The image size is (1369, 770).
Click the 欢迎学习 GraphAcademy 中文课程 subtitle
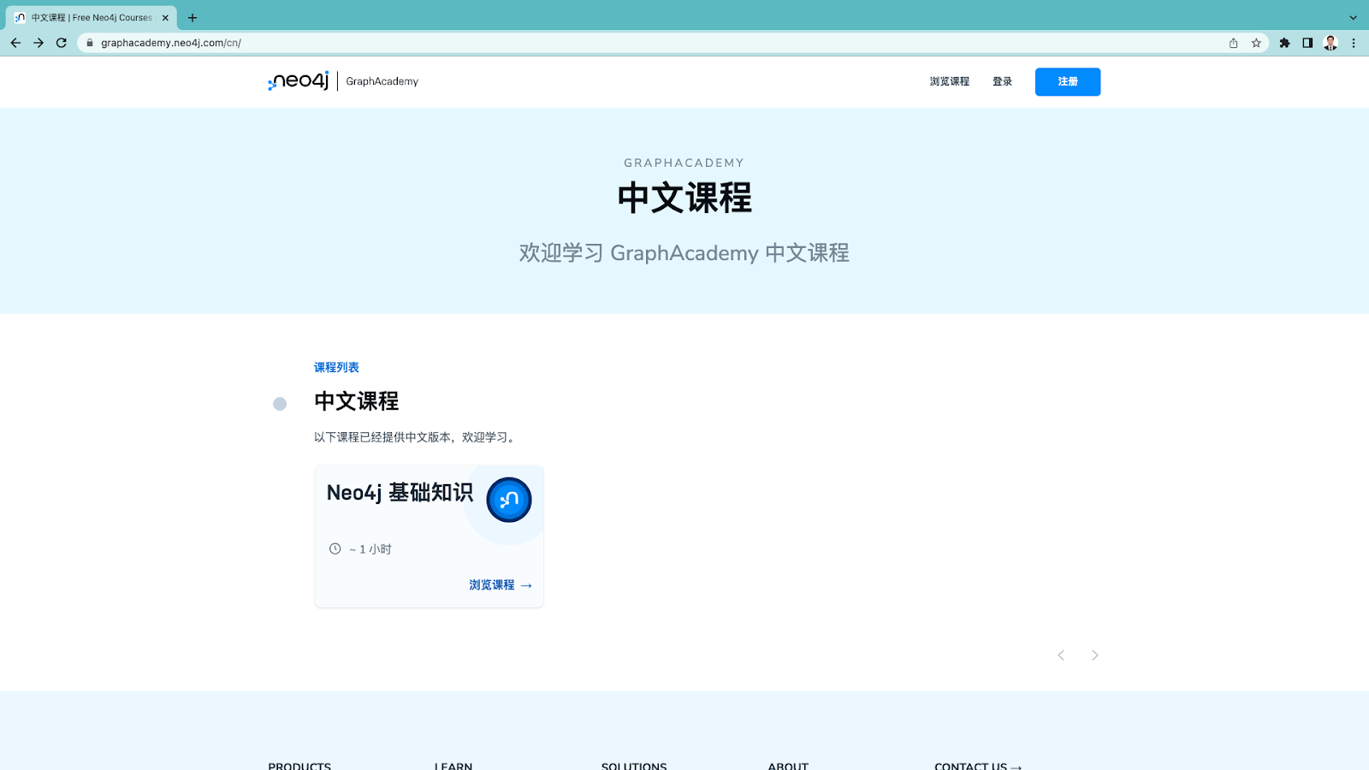pyautogui.click(x=684, y=253)
